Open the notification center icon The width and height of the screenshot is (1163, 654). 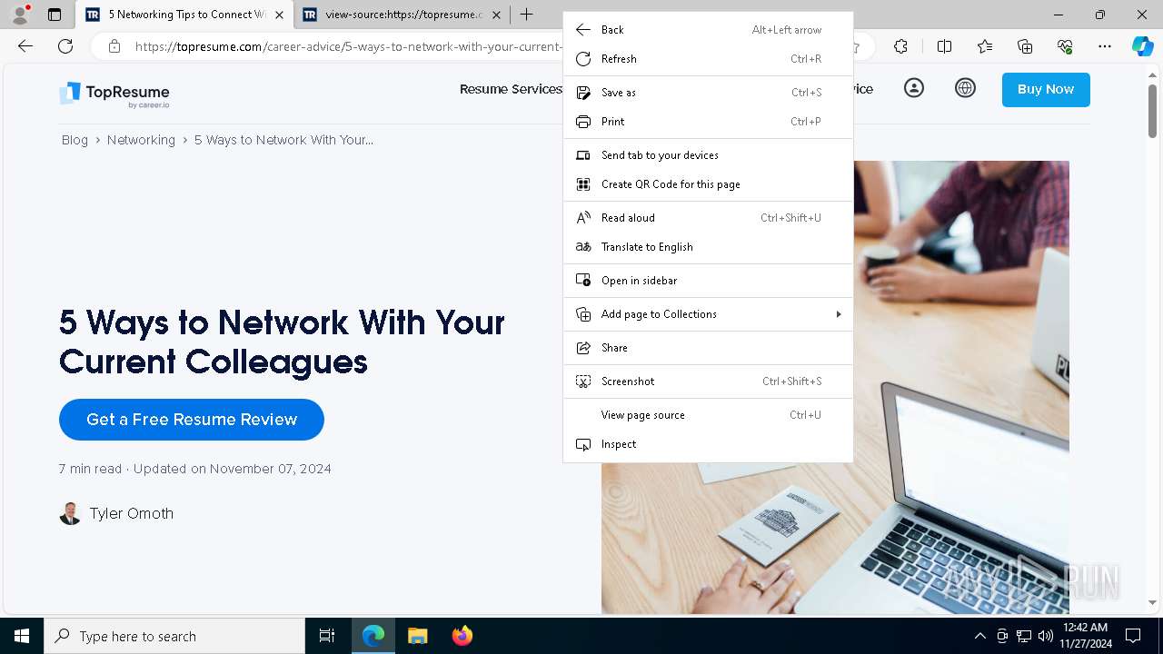(1133, 636)
